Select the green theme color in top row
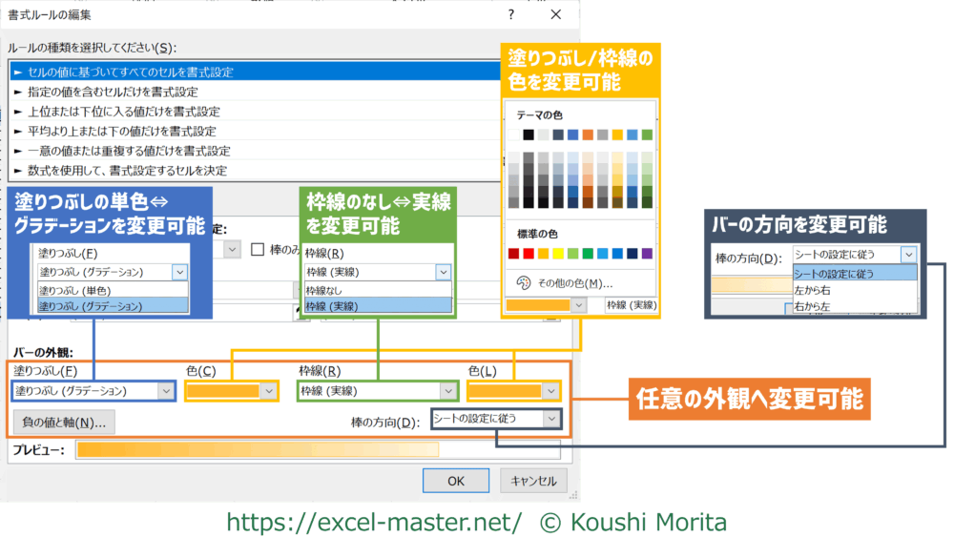Image resolution: width=954 pixels, height=537 pixels. point(647,134)
